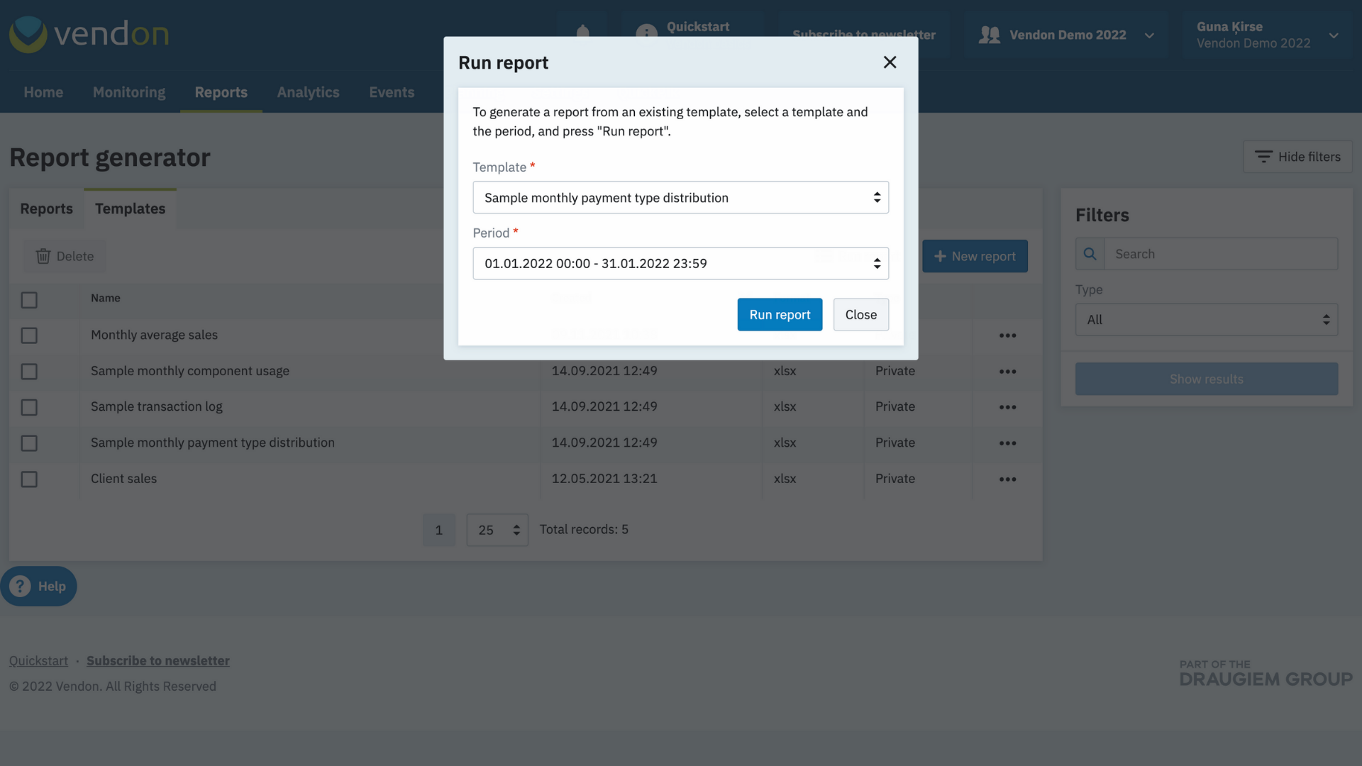
Task: Click the Vendon logo
Action: click(89, 34)
